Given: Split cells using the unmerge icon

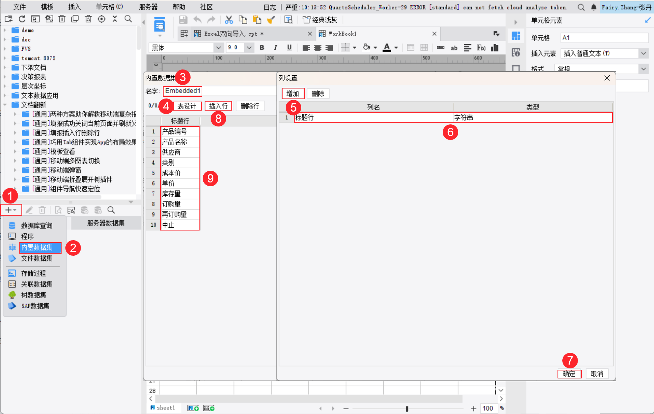Looking at the screenshot, I should 424,48.
